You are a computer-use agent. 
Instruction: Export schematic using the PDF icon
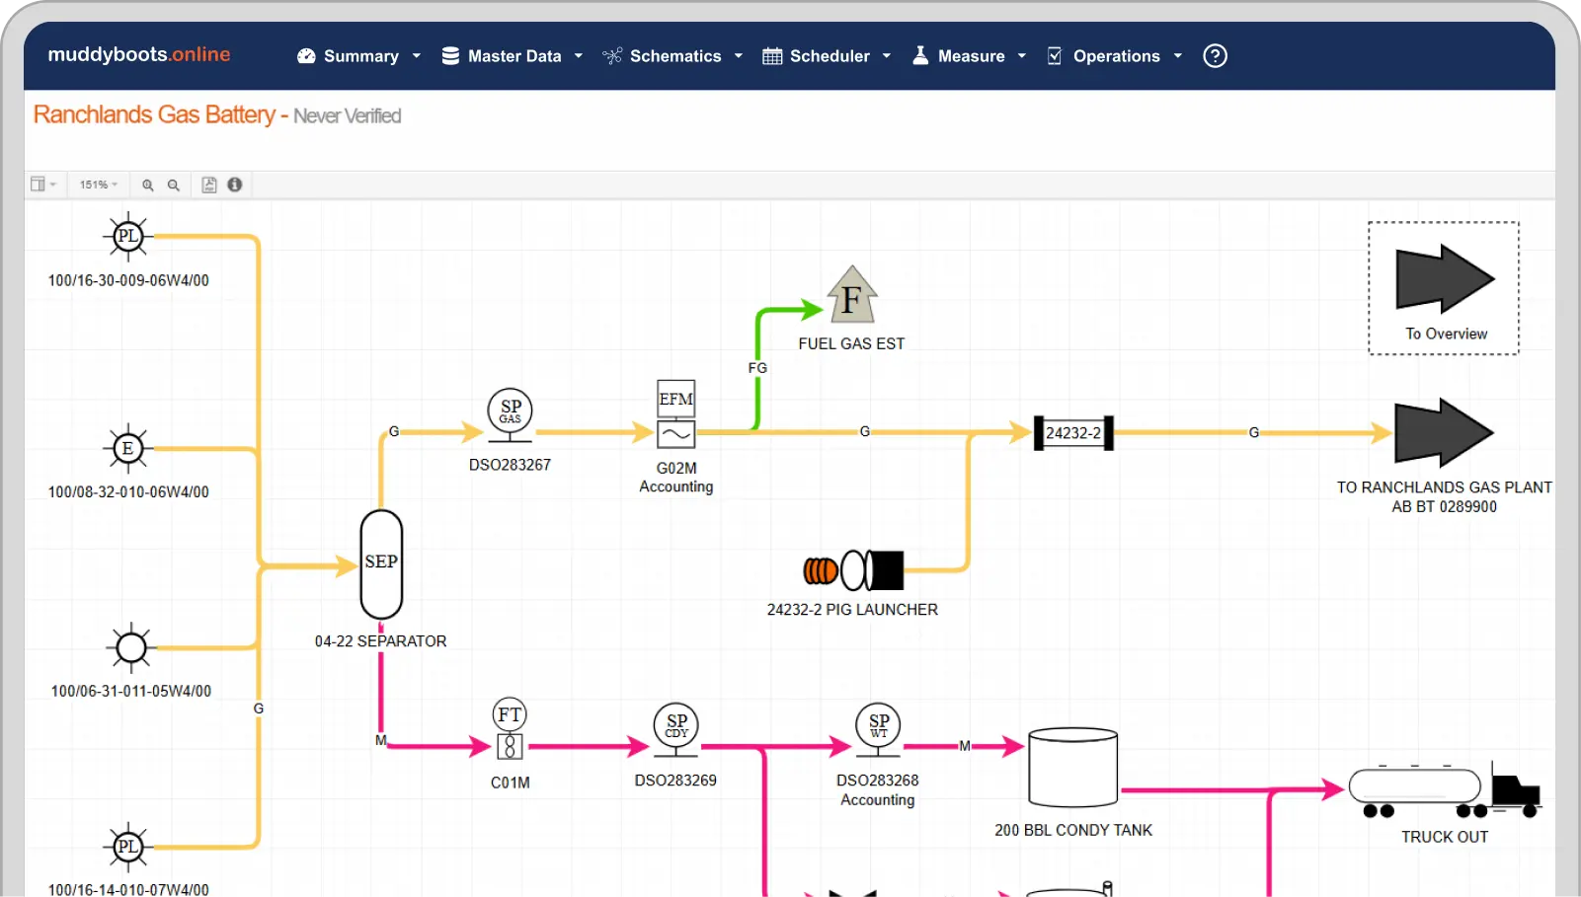tap(209, 185)
